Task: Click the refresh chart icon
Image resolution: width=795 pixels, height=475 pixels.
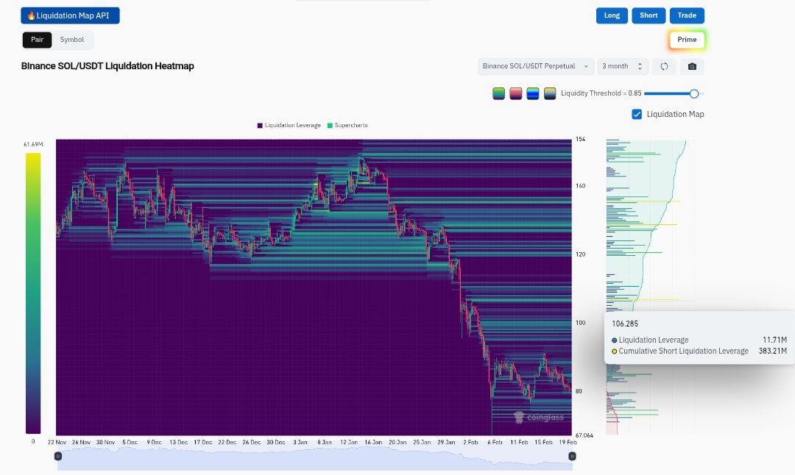Action: pyautogui.click(x=664, y=66)
